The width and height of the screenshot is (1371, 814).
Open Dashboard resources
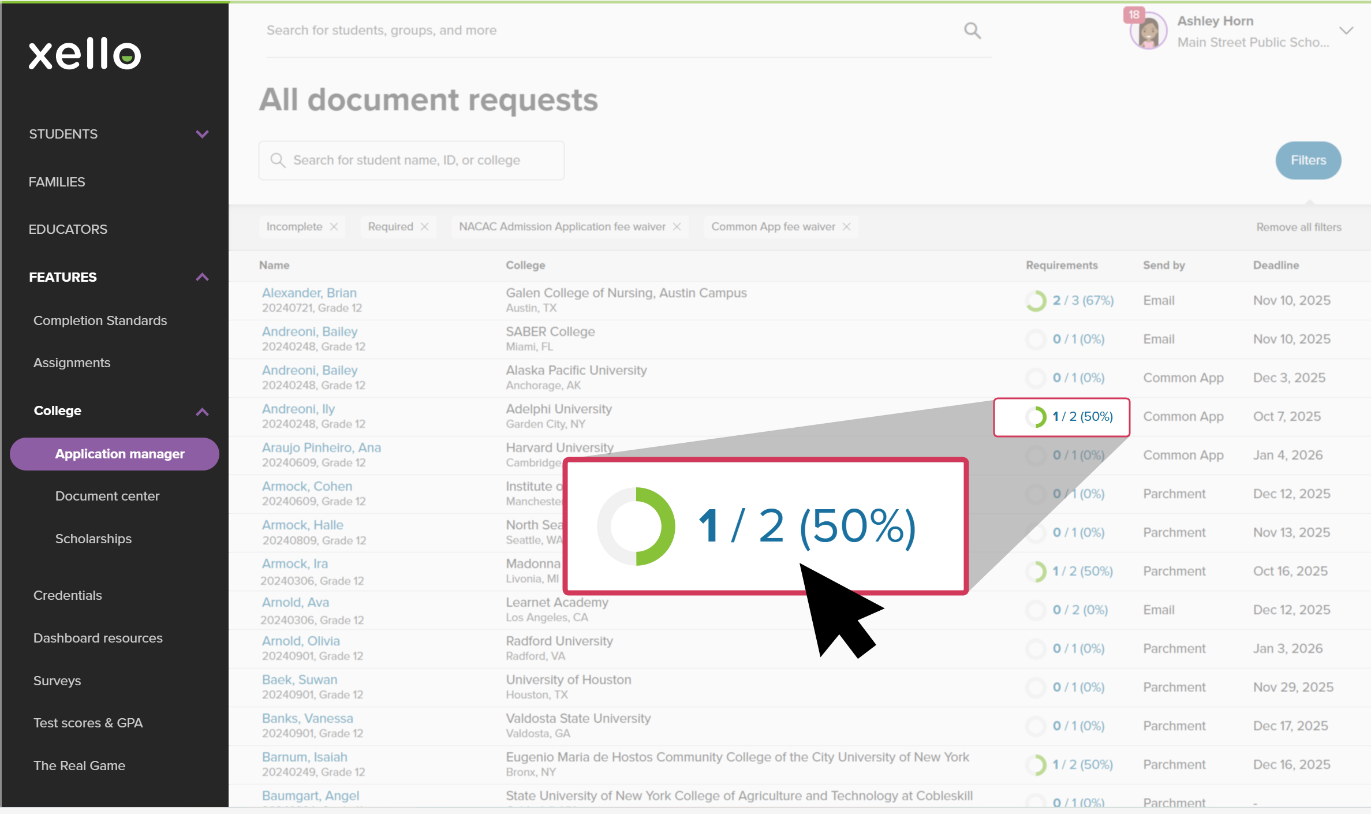(x=98, y=638)
